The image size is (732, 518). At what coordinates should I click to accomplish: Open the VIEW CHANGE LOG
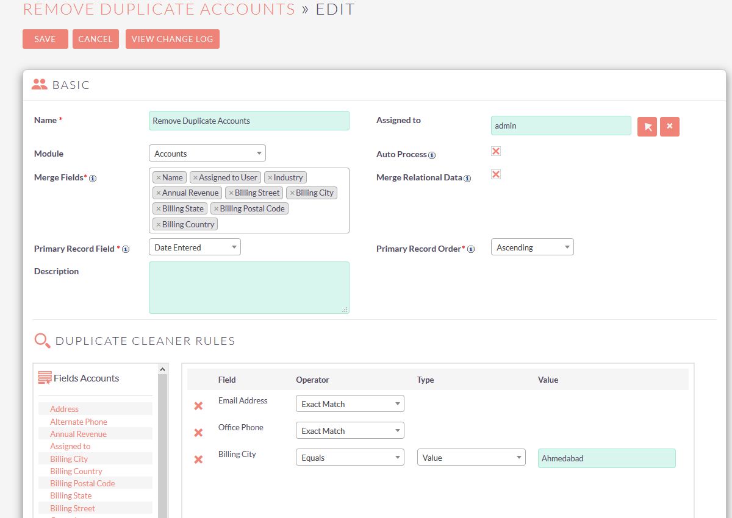click(x=172, y=38)
